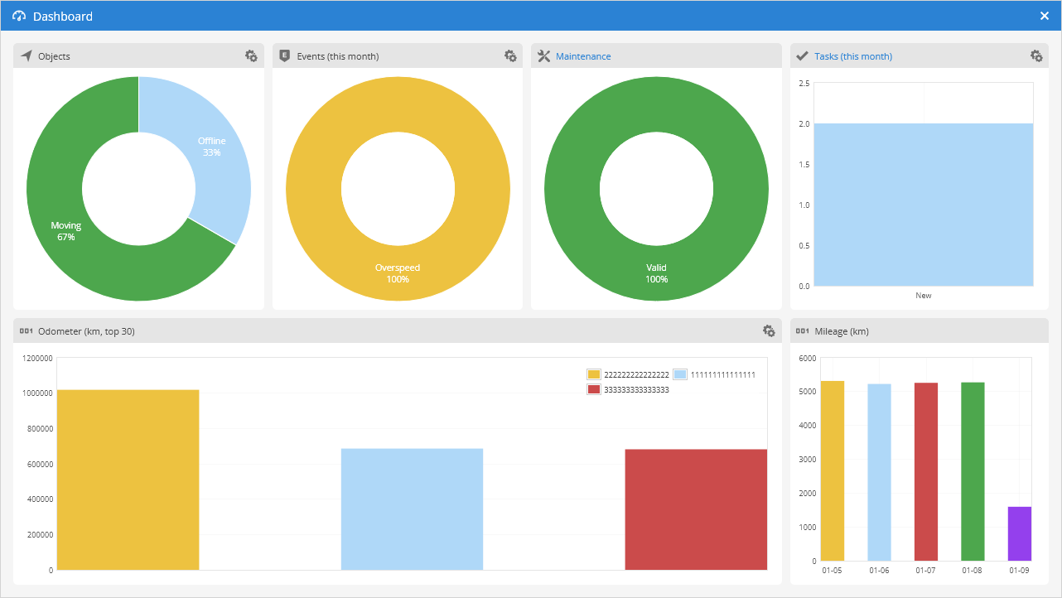
Task: Open Objects widget settings gear
Action: click(251, 56)
